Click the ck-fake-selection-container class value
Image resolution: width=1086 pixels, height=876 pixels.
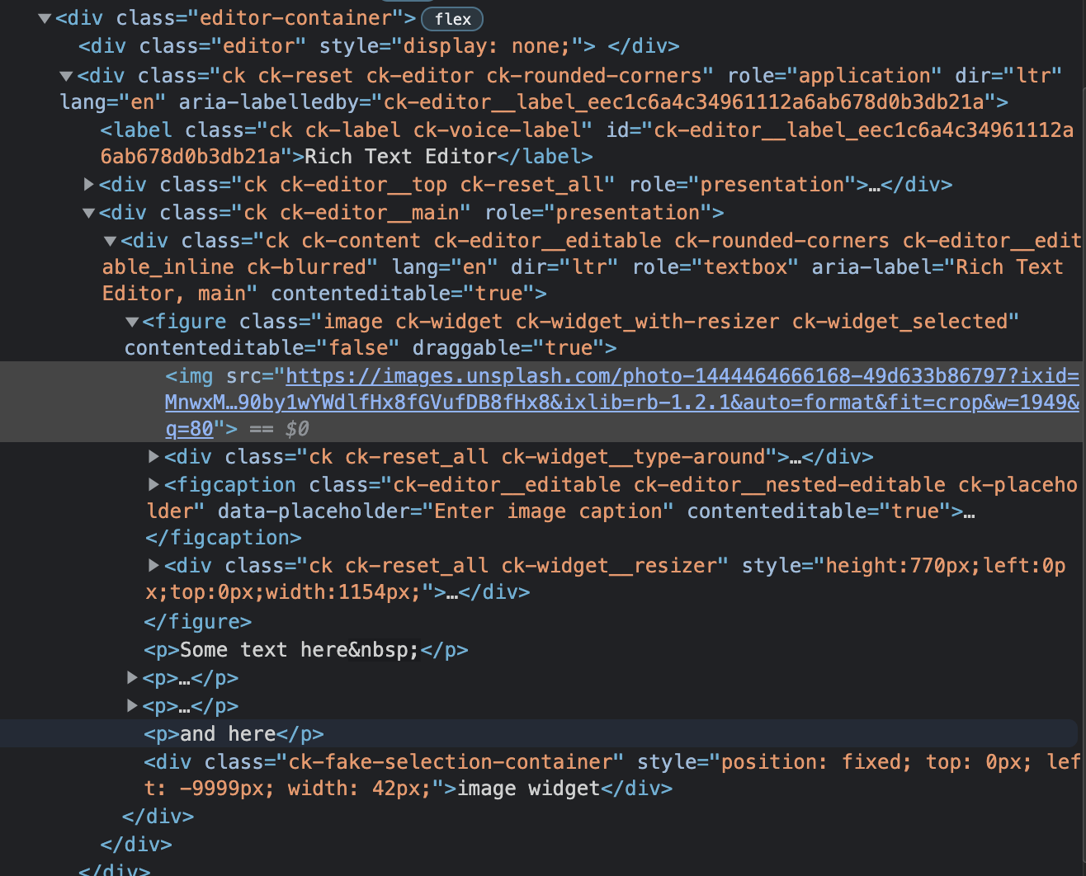(450, 762)
